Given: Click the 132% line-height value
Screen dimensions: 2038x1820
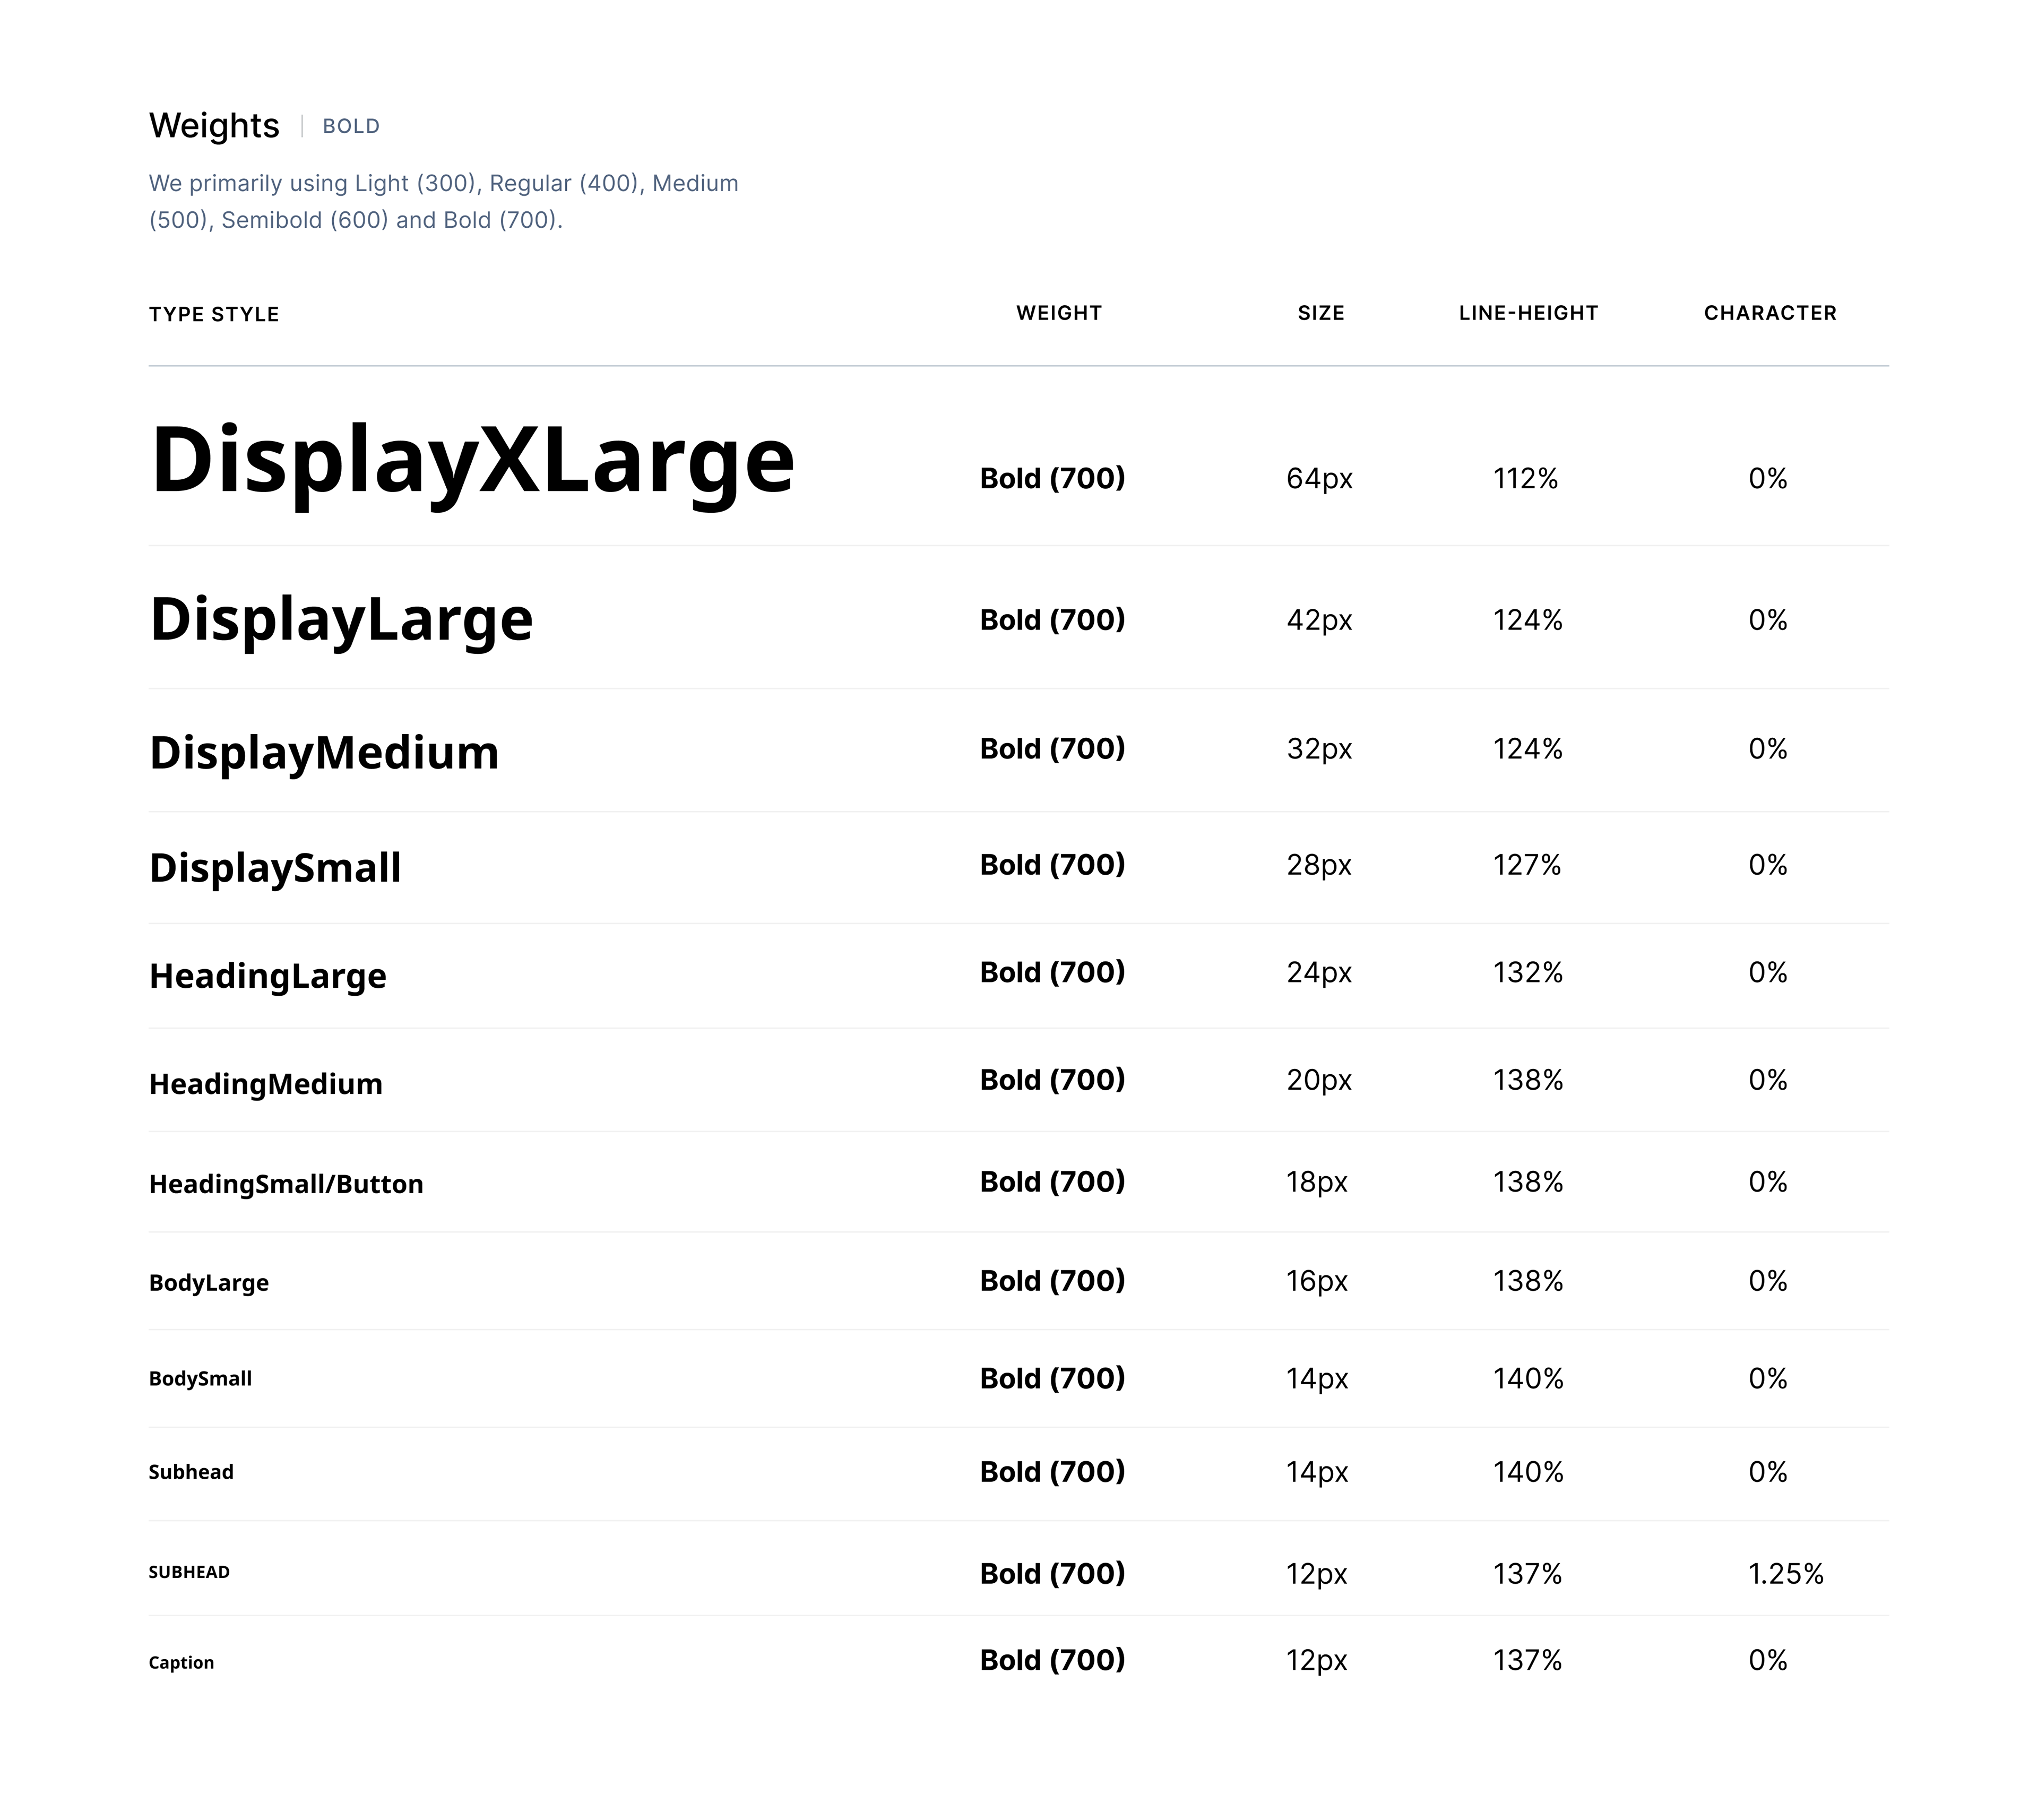Looking at the screenshot, I should 1528,973.
